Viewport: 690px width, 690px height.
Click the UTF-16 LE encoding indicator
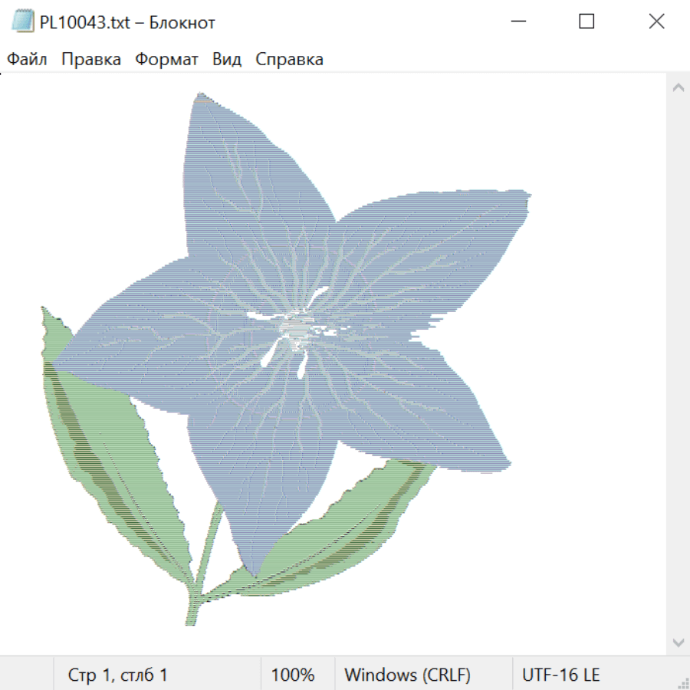click(560, 675)
